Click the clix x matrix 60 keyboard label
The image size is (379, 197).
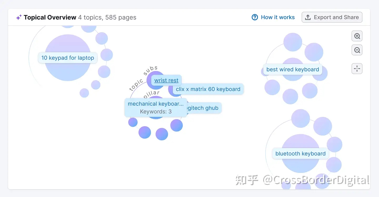coord(208,89)
